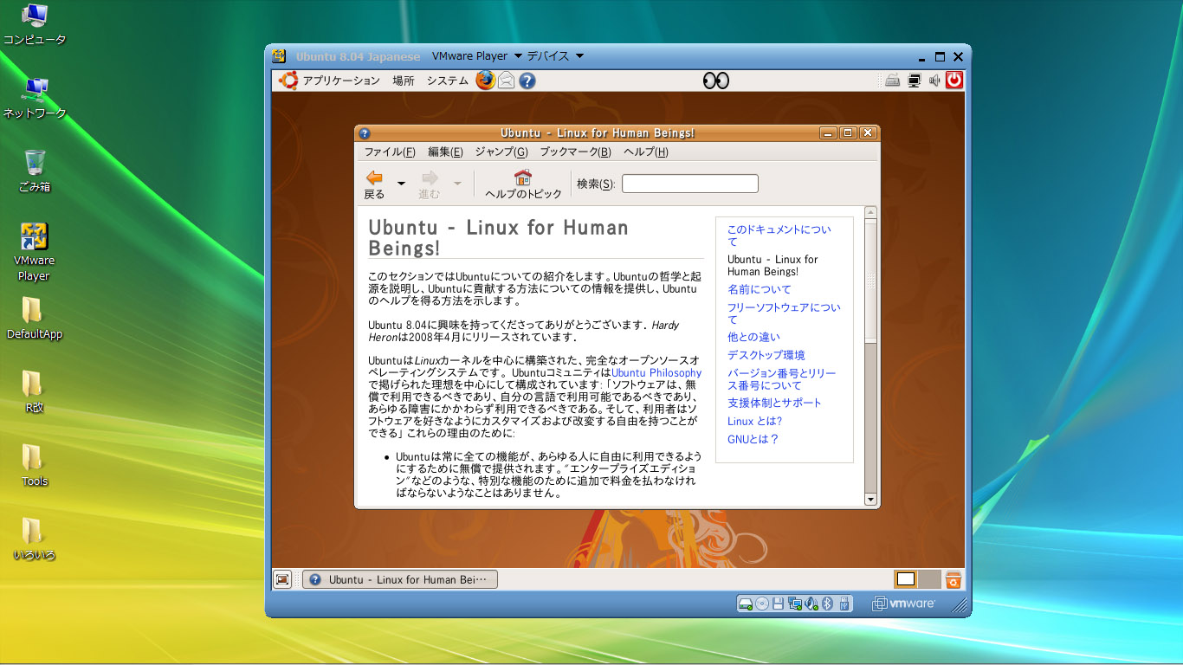Screen dimensions: 1183x665
Task: Click the VMware USB device status icon
Action: (844, 604)
